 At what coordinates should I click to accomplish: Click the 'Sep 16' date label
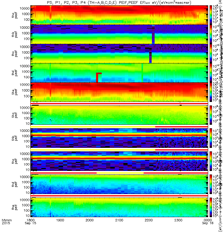[208, 223]
